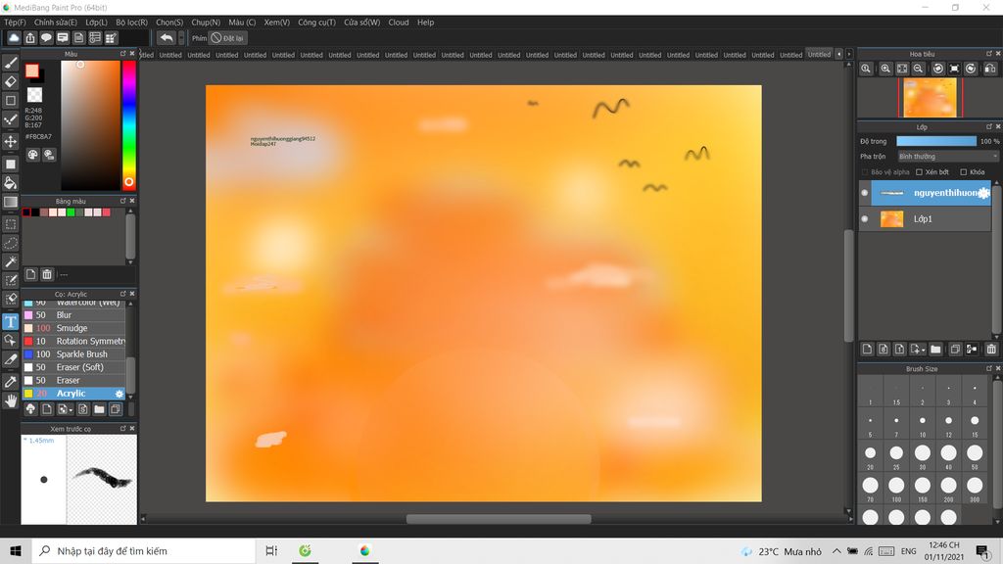Select the Move tool

[10, 141]
